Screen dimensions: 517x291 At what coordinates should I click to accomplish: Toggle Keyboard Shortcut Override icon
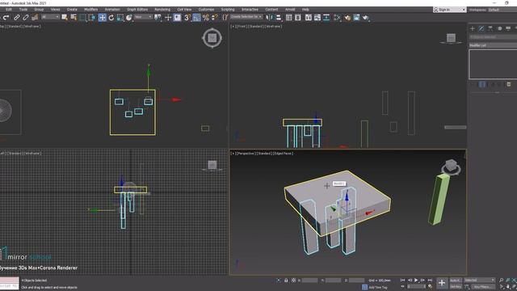pyautogui.click(x=178, y=18)
